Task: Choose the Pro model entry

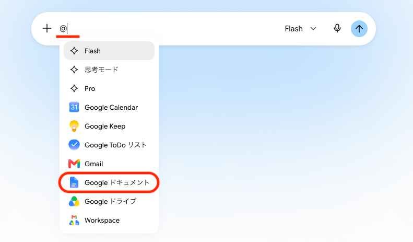Action: [x=109, y=88]
